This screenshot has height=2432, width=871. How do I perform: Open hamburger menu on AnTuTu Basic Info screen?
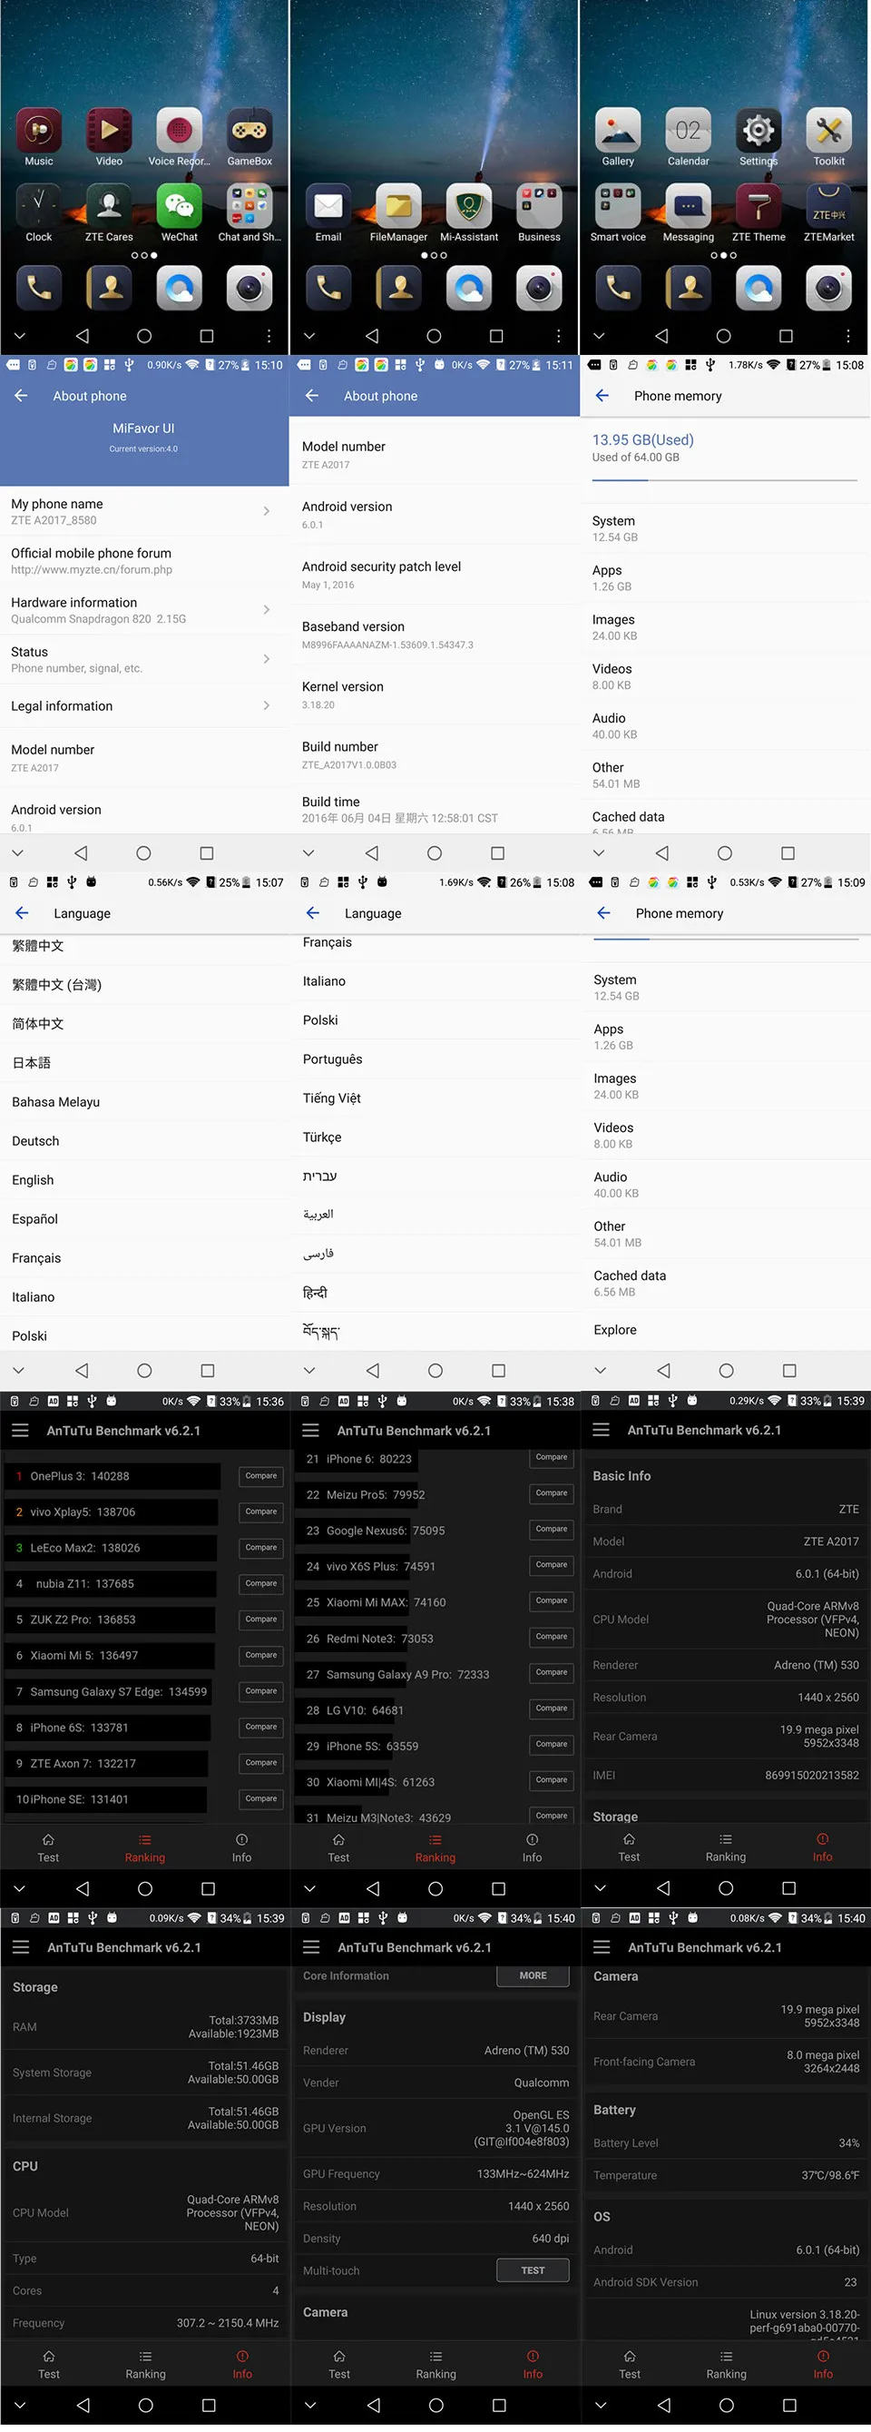click(x=602, y=1430)
